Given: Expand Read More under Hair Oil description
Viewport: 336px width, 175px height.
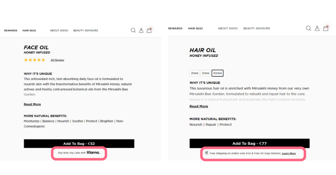Looking at the screenshot, I should (x=199, y=106).
